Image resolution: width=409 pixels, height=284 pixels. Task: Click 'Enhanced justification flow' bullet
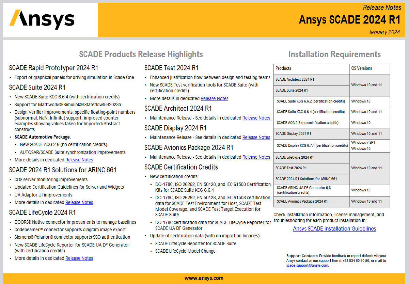[x=210, y=77]
